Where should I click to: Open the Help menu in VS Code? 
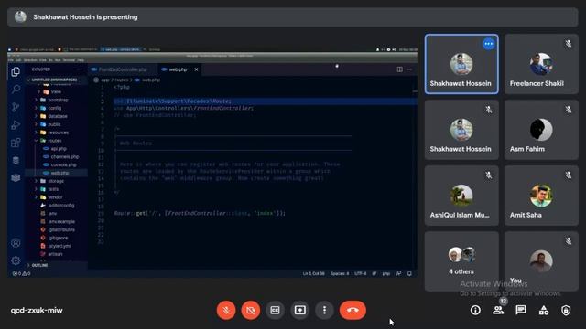point(81,60)
